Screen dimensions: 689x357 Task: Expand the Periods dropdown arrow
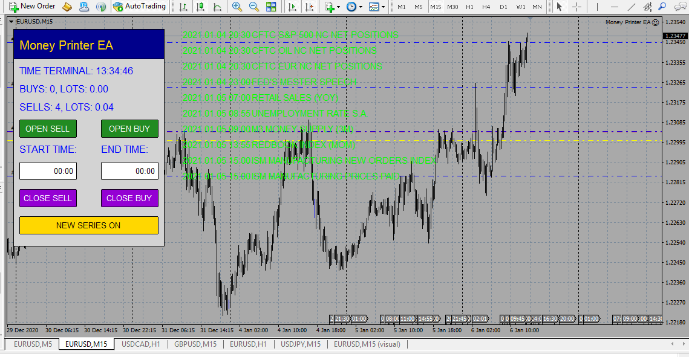(x=361, y=7)
